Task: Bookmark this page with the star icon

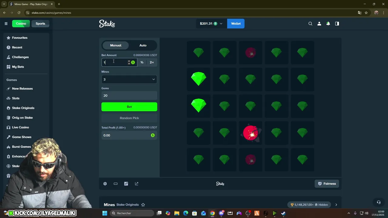Action: point(366,13)
